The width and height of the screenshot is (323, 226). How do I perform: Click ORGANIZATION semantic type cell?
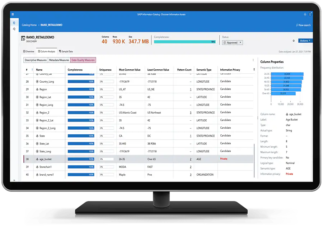(x=205, y=175)
